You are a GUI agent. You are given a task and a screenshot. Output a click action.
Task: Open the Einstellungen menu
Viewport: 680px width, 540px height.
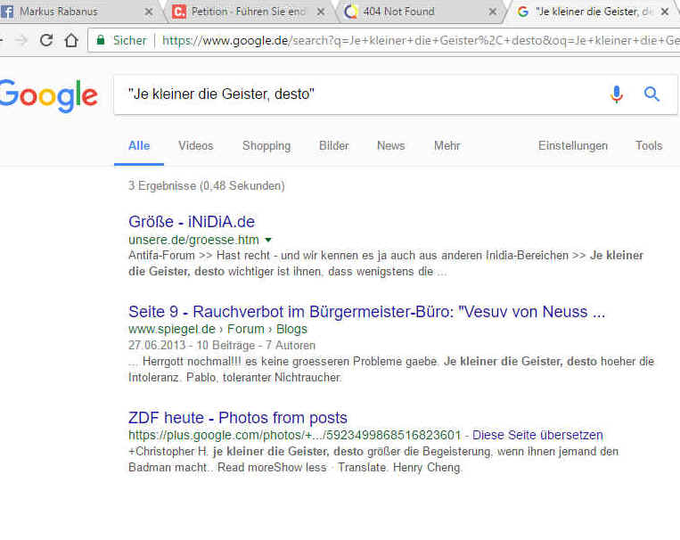(x=572, y=146)
